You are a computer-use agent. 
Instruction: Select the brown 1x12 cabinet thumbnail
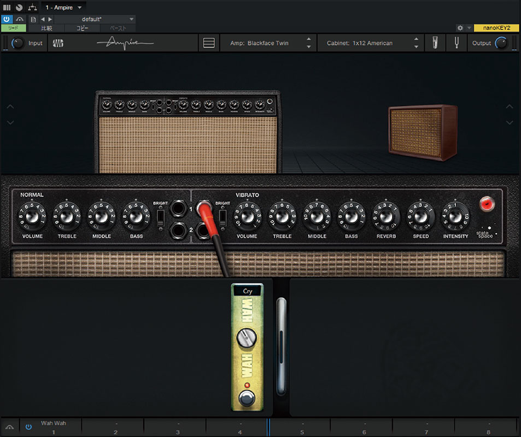click(x=423, y=133)
